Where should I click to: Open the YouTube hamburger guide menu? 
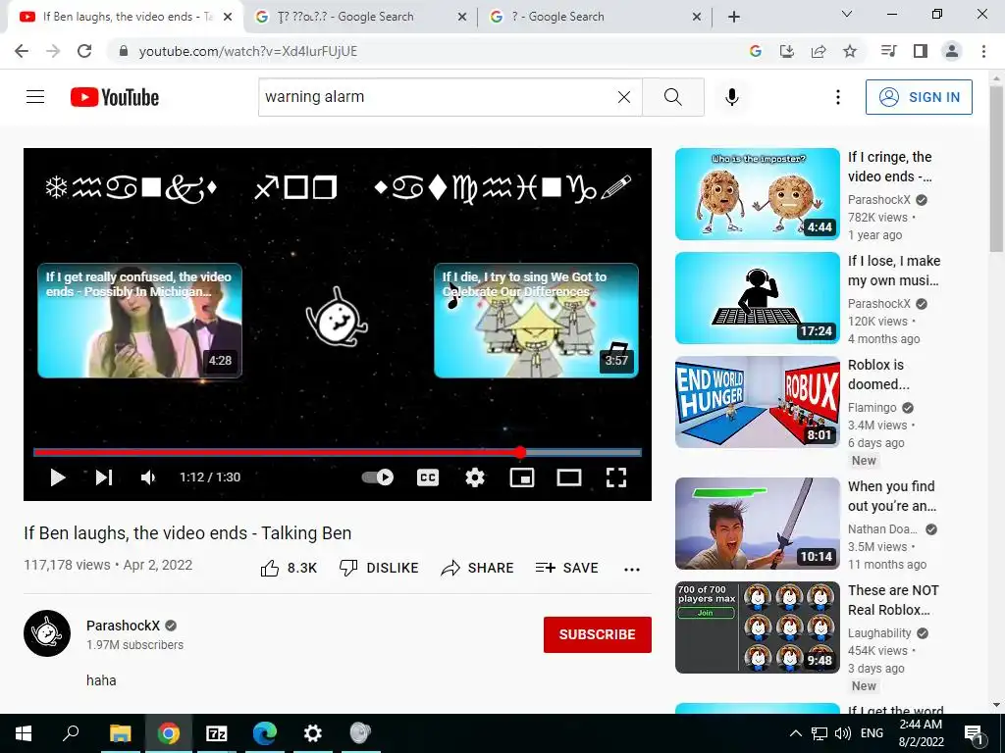pos(35,97)
